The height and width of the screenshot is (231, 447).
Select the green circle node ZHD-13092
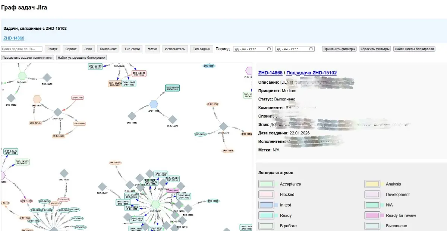(x=155, y=204)
